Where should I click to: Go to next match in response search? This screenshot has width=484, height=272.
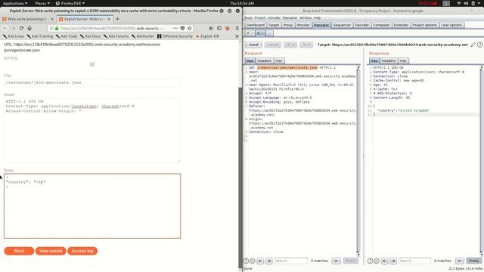(x=393, y=261)
